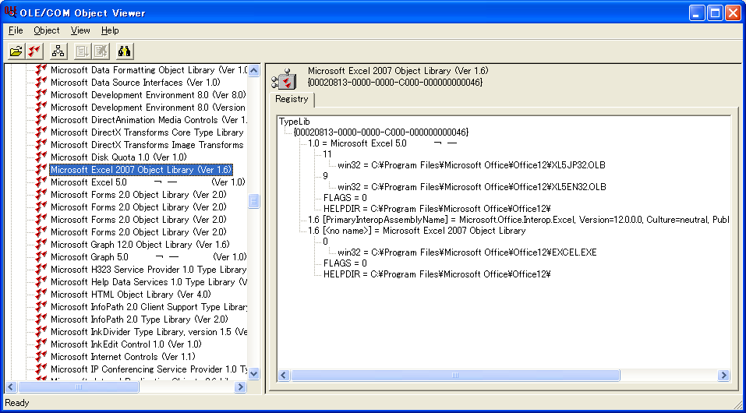Click the XL5JP32.OLB win32 path entry

[472, 165]
